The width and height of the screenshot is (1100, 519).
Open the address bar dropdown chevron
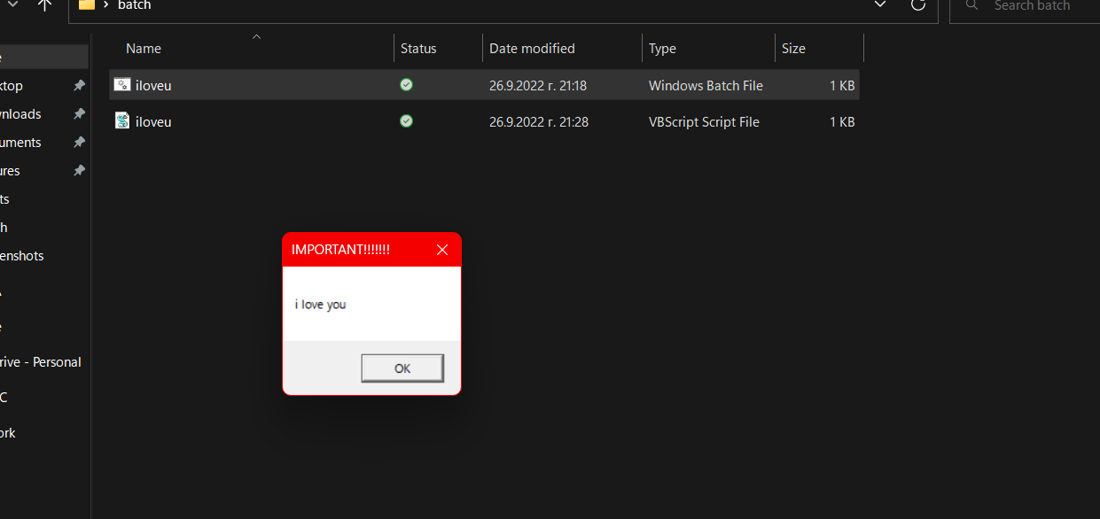pos(879,4)
